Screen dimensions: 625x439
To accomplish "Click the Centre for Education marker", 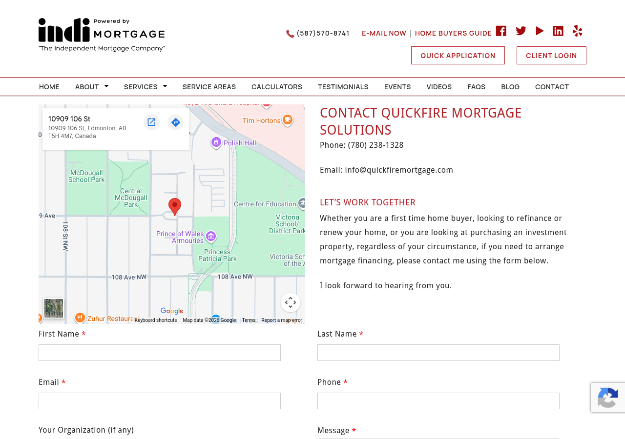I will [303, 203].
